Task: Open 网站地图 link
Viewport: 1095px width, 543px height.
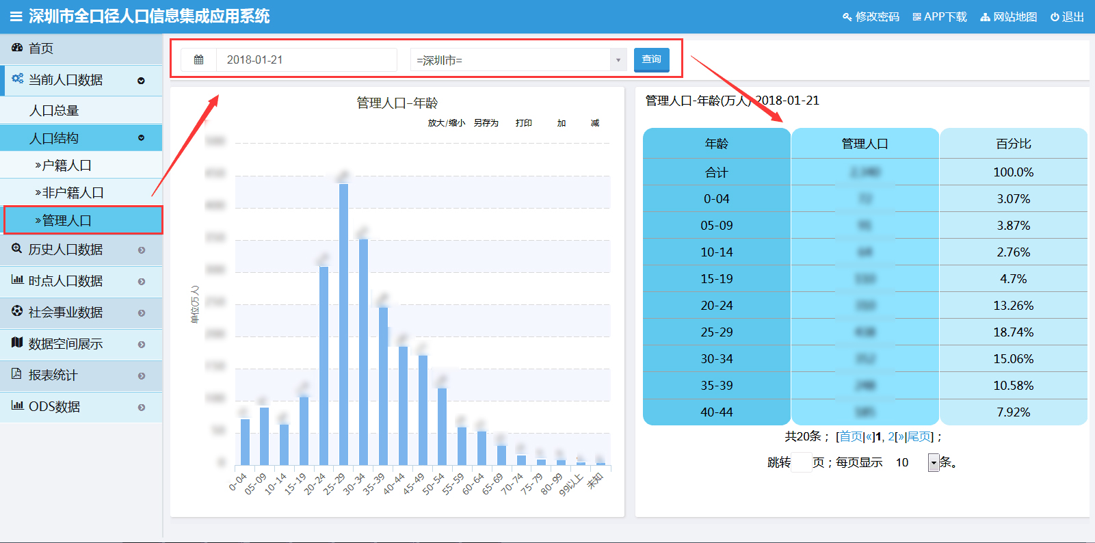Action: (1009, 17)
